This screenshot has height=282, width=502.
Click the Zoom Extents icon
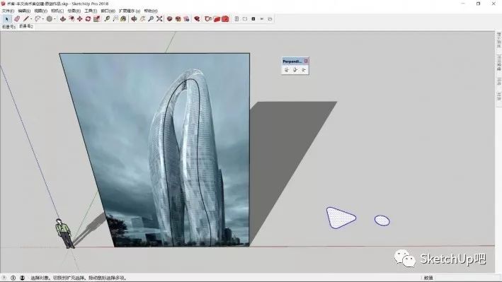[159, 19]
